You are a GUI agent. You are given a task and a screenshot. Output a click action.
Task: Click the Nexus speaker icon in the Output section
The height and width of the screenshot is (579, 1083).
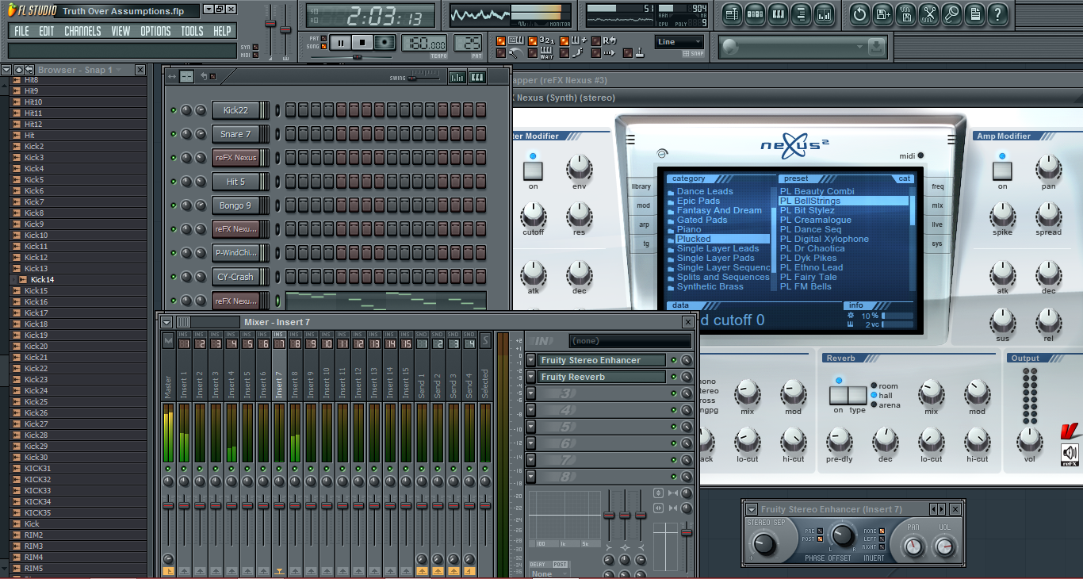(x=1070, y=453)
